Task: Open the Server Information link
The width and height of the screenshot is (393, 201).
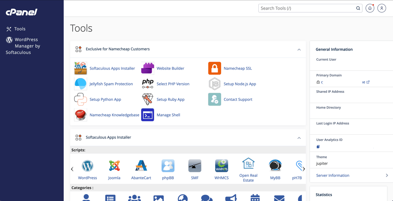Action: (333, 175)
